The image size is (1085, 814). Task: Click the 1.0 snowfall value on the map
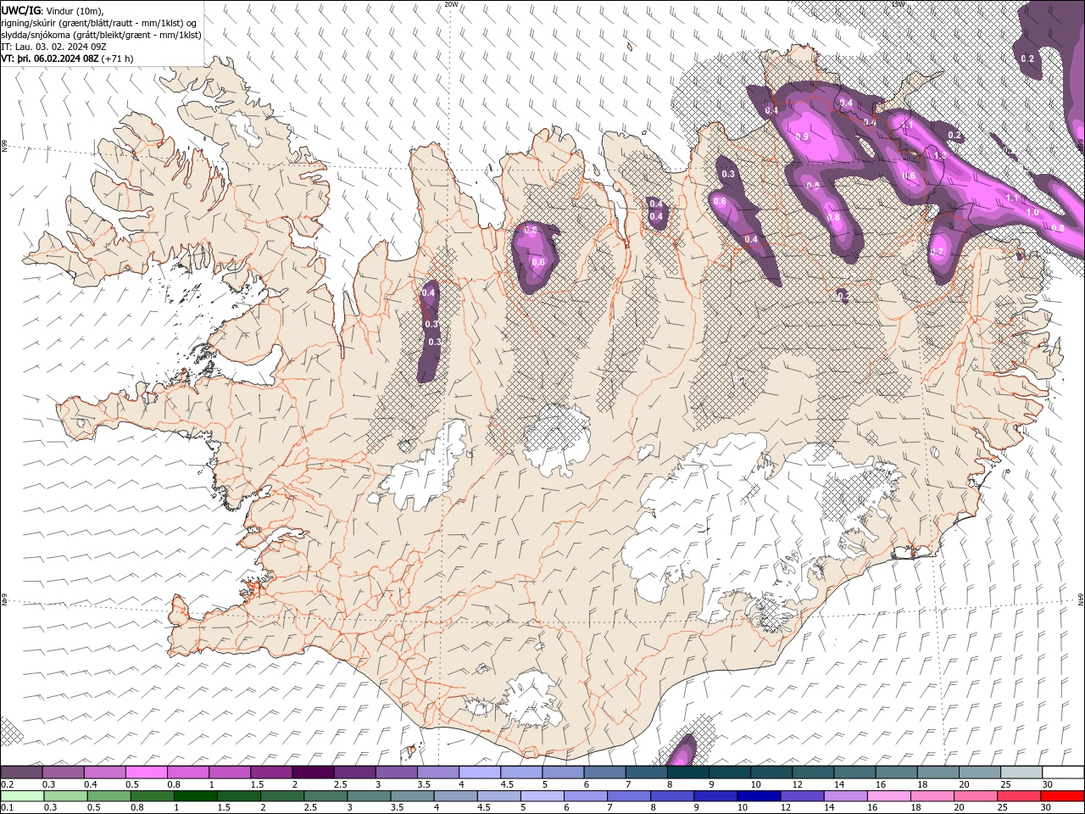tap(1032, 212)
